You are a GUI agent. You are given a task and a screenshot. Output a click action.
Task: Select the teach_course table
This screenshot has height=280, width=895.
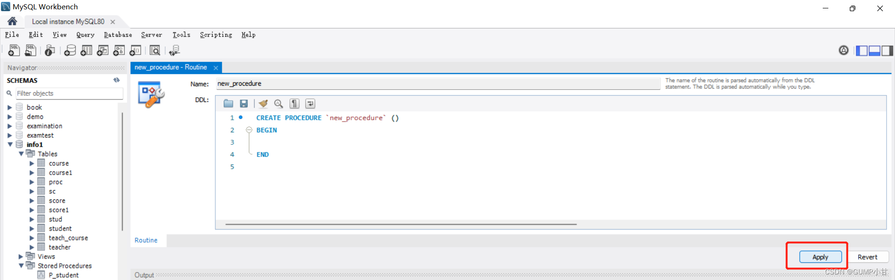click(68, 238)
